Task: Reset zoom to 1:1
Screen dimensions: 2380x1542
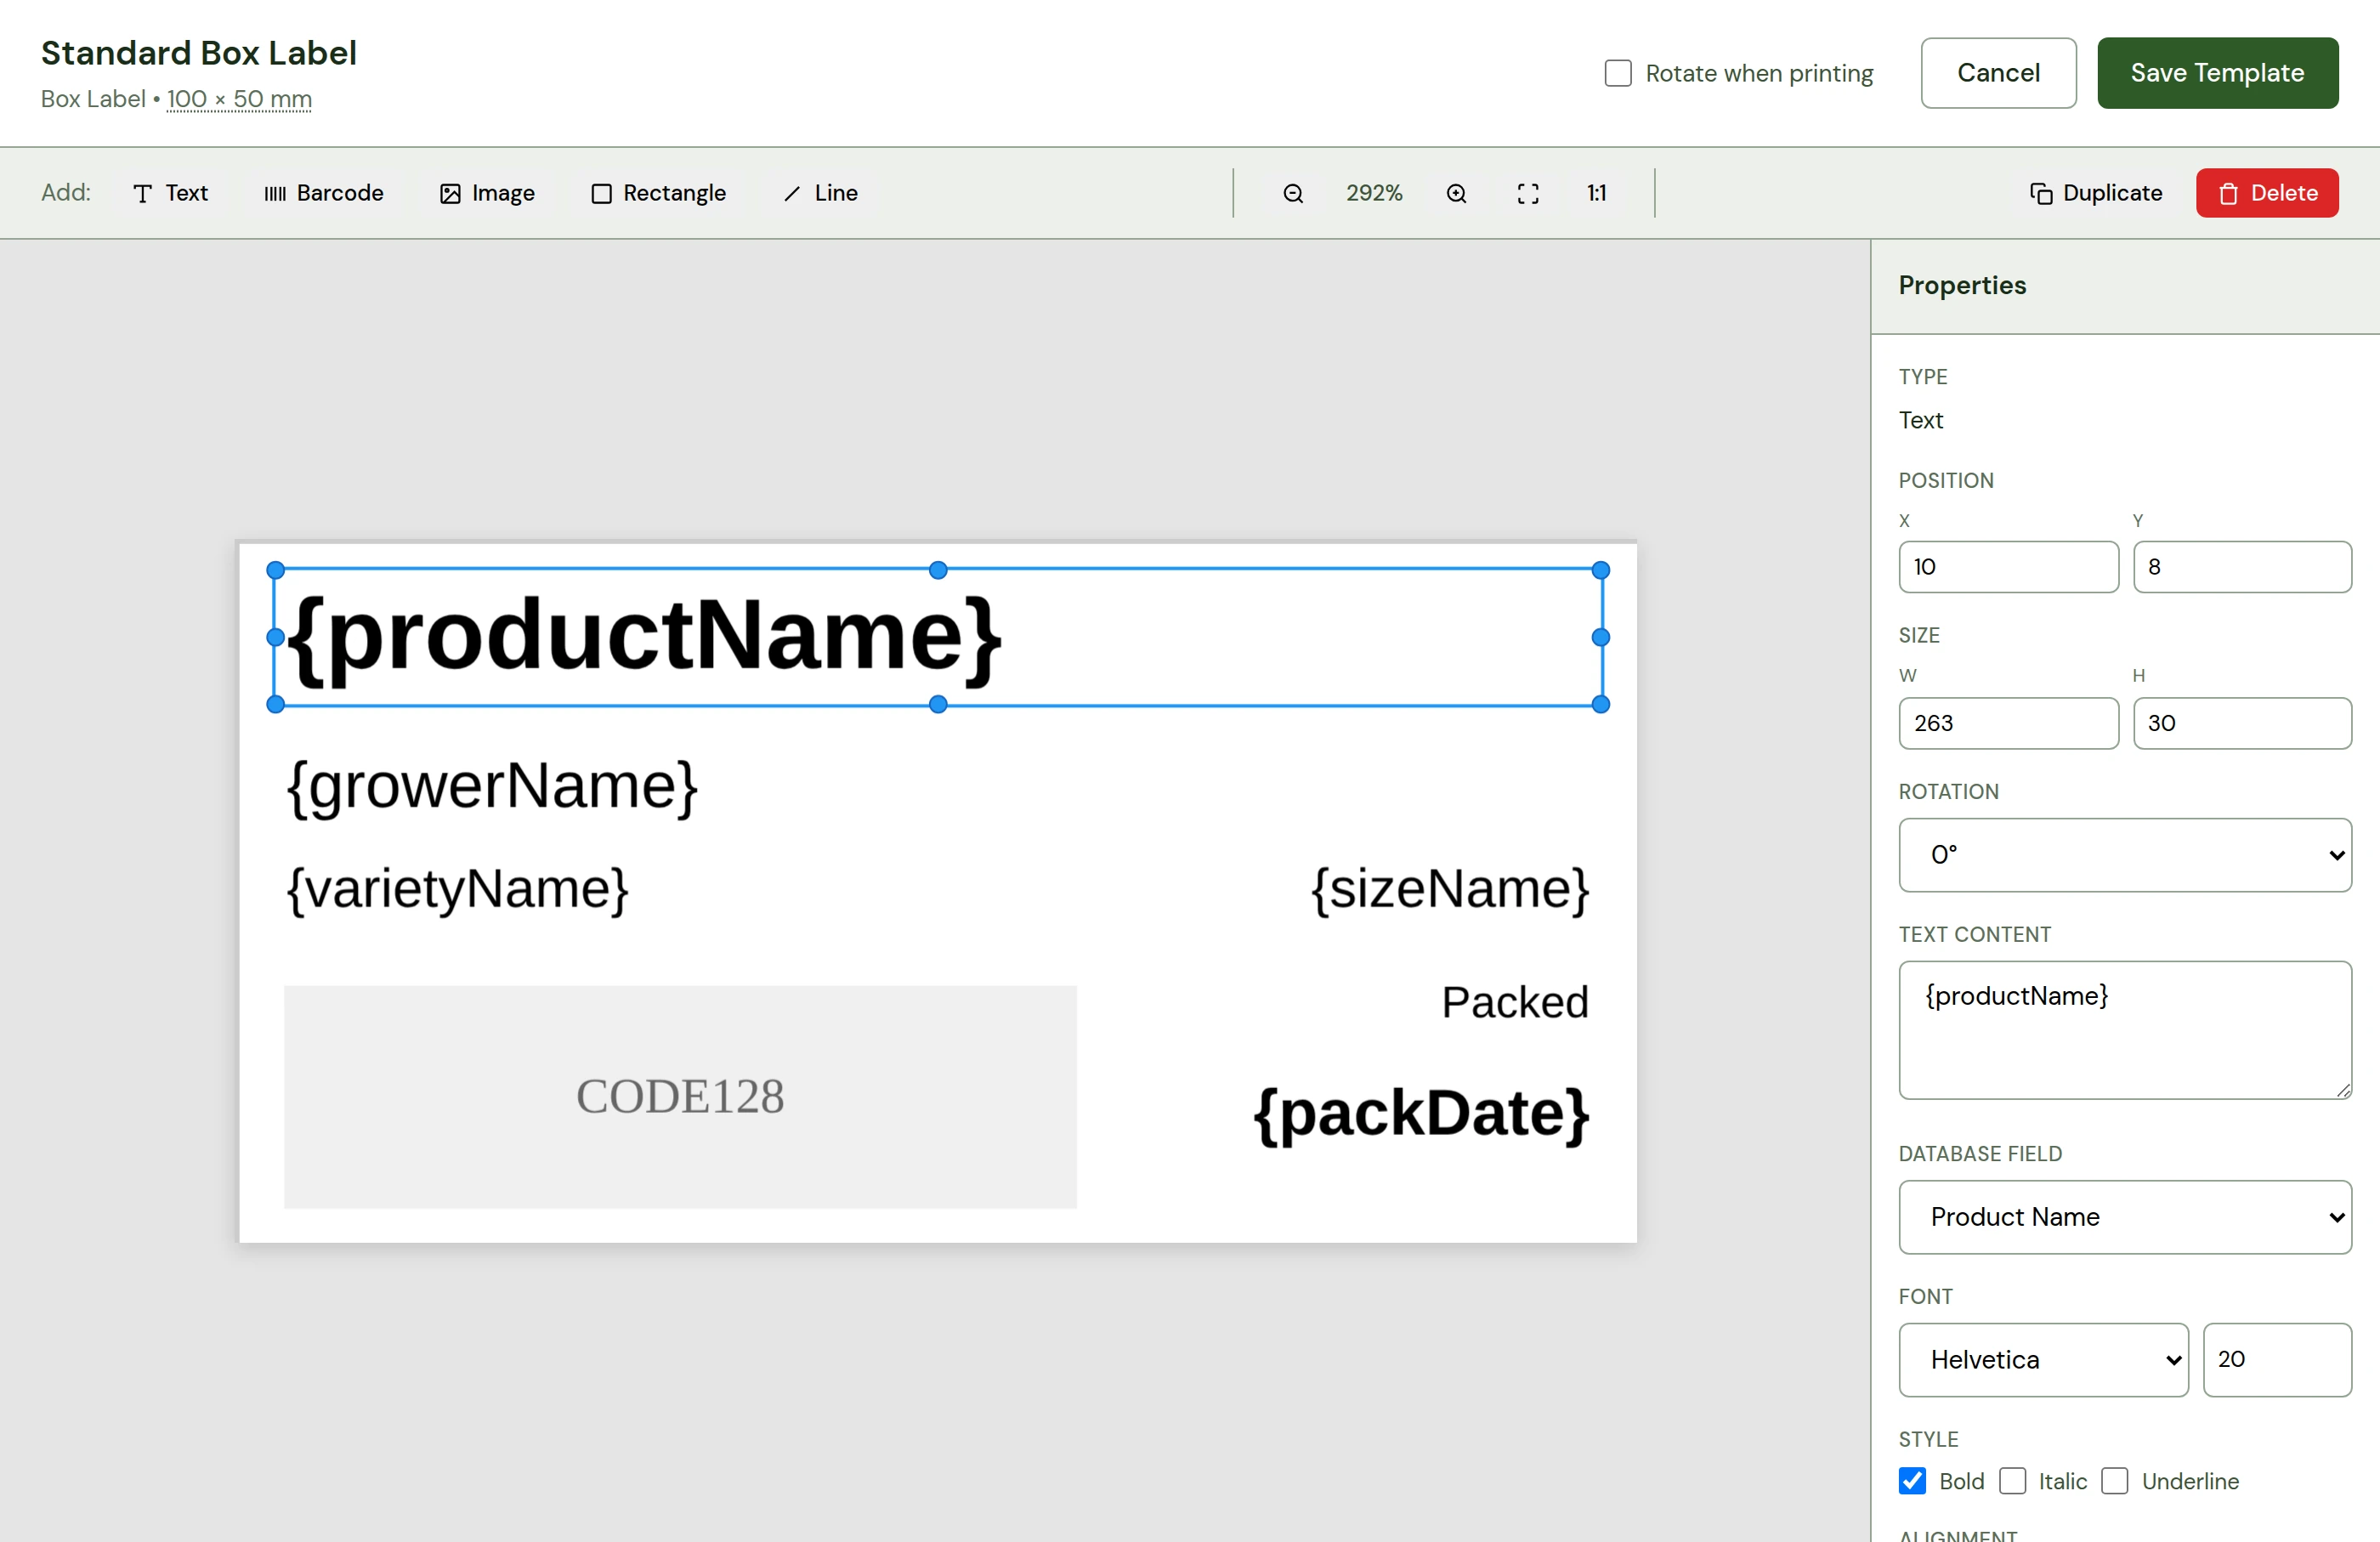Action: coord(1596,193)
